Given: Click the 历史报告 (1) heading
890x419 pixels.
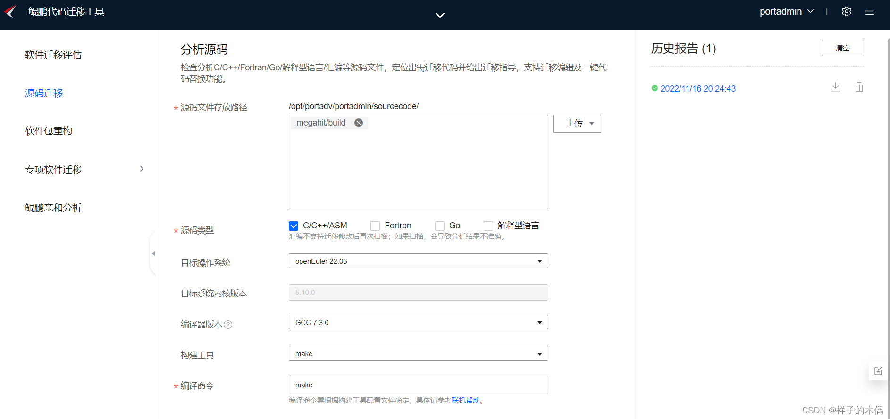Looking at the screenshot, I should coord(683,49).
